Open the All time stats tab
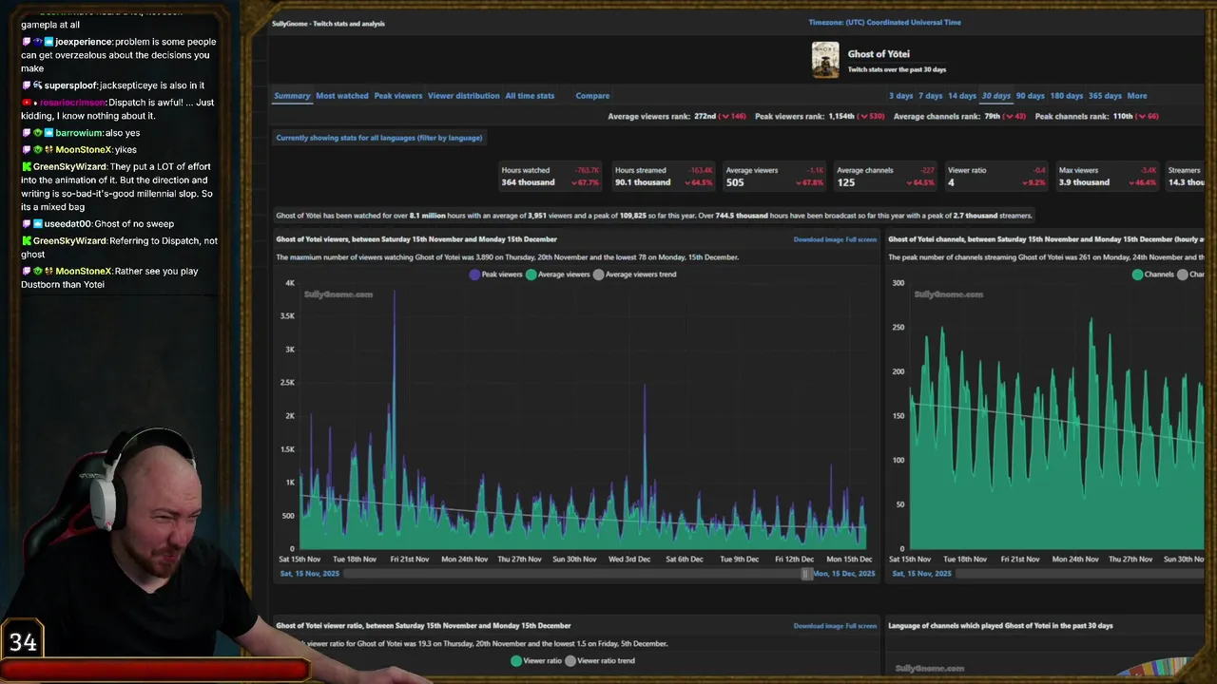This screenshot has height=684, width=1217. (530, 96)
